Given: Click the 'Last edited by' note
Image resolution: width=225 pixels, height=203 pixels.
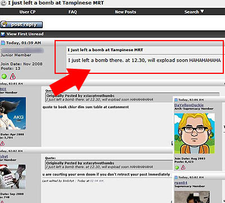Looking at the screenshot, I should click(73, 181).
